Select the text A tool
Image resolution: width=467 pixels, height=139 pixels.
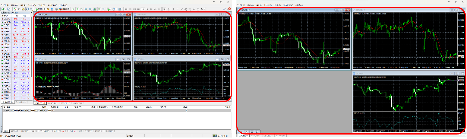click(x=194, y=9)
